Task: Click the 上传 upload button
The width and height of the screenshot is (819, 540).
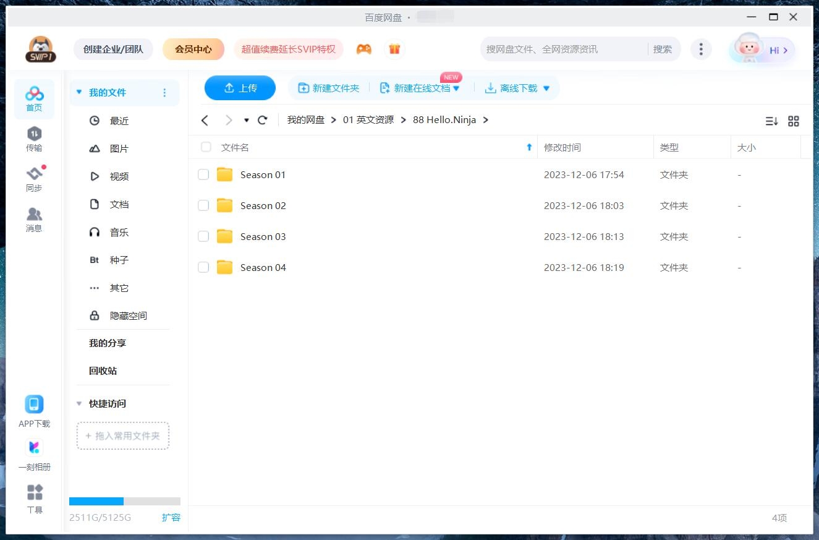Action: [x=240, y=88]
